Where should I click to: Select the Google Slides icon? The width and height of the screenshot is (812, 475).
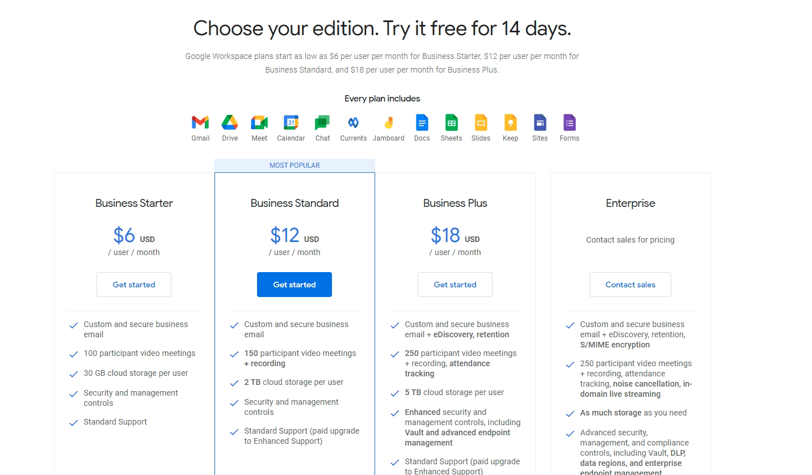(481, 122)
